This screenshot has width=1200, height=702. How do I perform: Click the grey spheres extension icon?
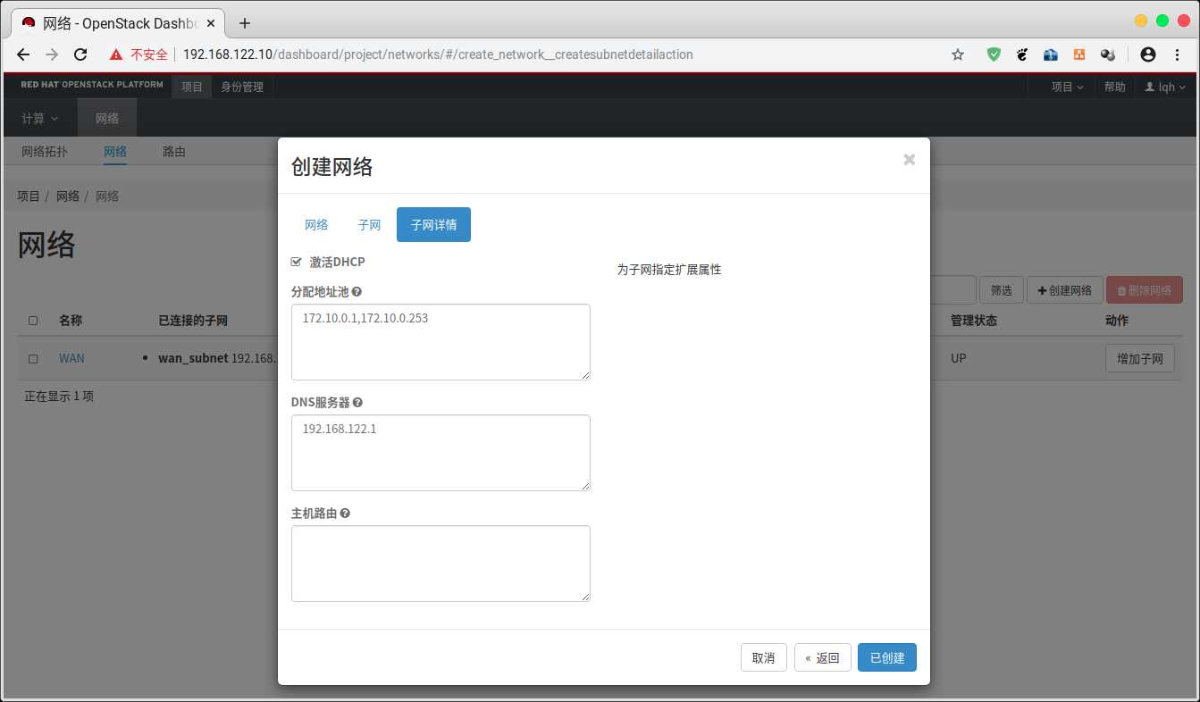1108,54
